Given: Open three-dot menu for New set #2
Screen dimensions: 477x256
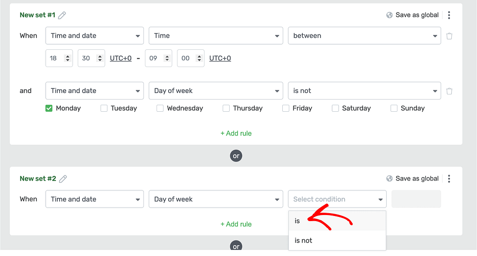Looking at the screenshot, I should tap(449, 179).
